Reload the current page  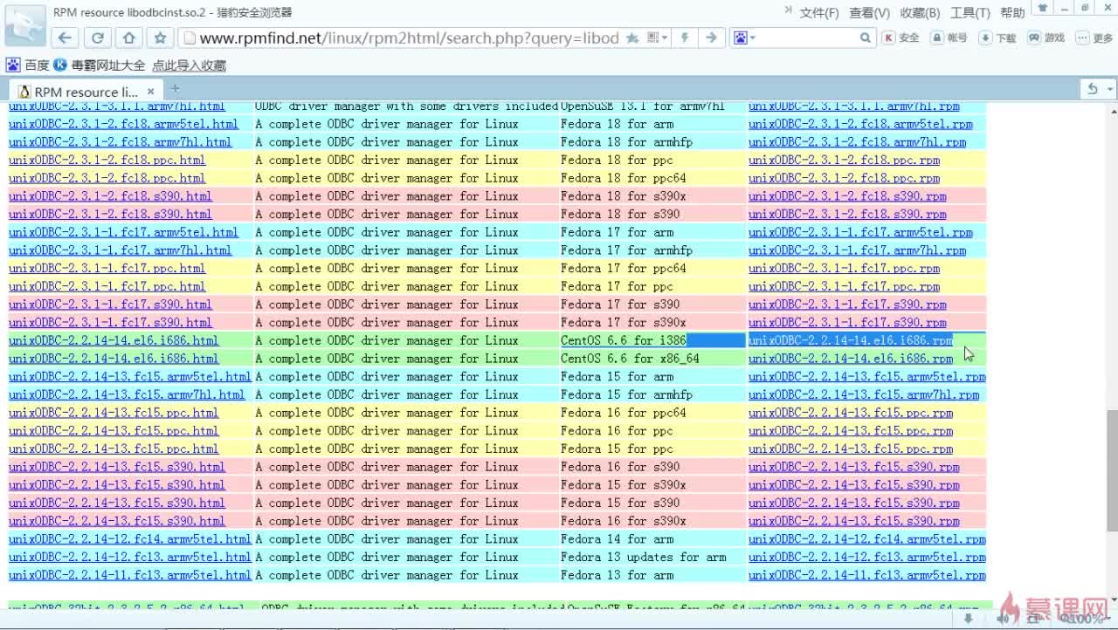point(98,38)
